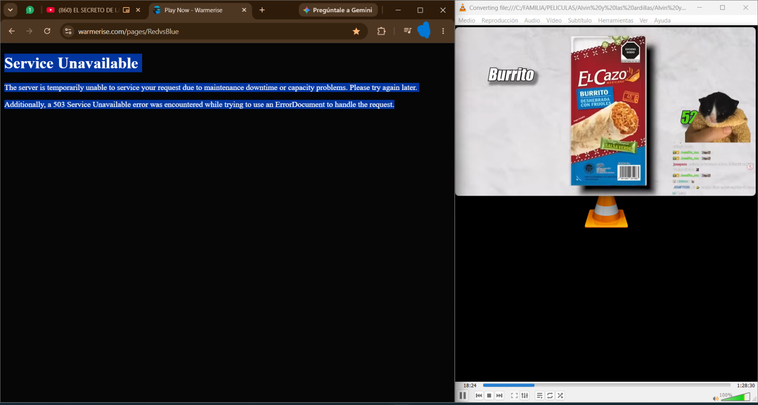Seek in the VLC timeline progress bar

(606, 385)
